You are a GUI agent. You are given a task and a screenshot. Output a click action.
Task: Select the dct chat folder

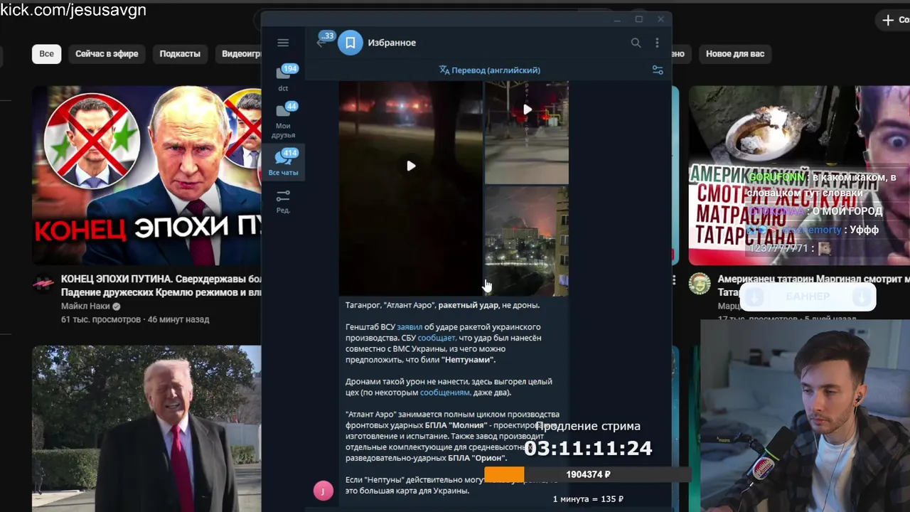[x=283, y=79]
